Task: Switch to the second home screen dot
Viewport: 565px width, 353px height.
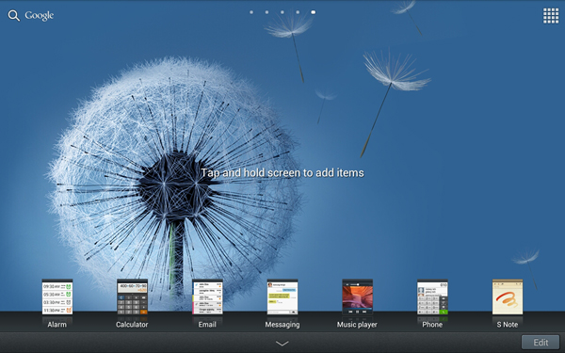Action: (x=267, y=12)
